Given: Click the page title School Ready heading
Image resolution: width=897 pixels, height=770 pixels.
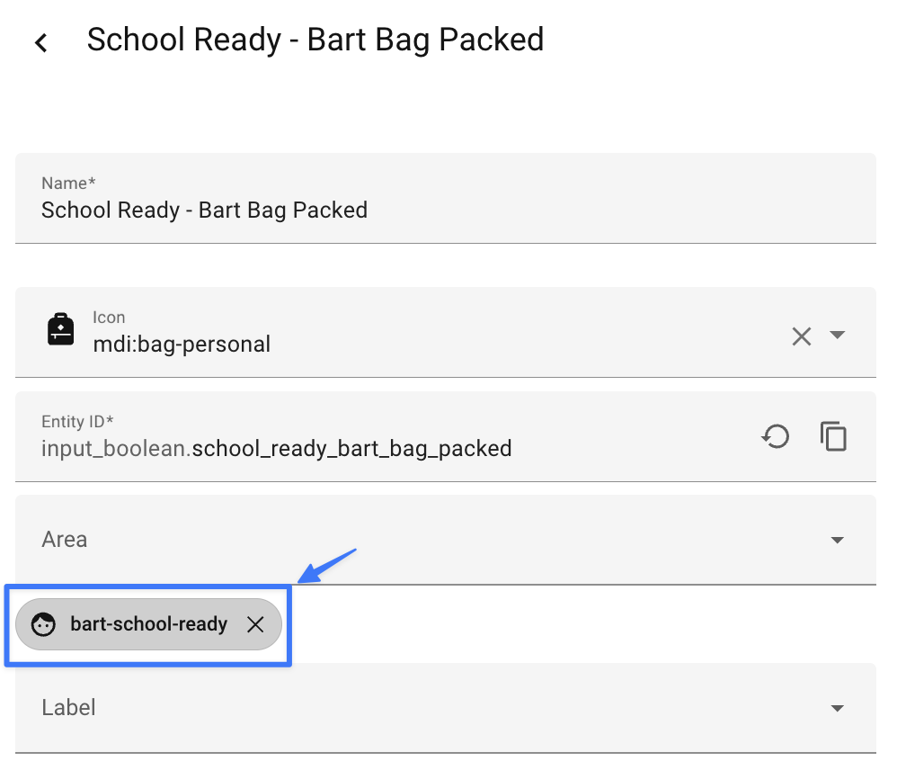Looking at the screenshot, I should tap(315, 40).
